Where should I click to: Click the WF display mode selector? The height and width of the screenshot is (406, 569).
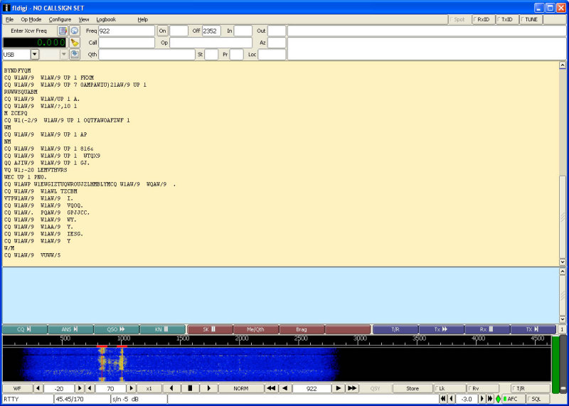pyautogui.click(x=17, y=389)
